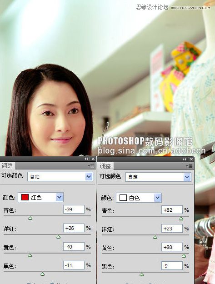Screen dimensions: 215x284
Task: Click the 黑色 slider handle for white
Action: (x=142, y=274)
